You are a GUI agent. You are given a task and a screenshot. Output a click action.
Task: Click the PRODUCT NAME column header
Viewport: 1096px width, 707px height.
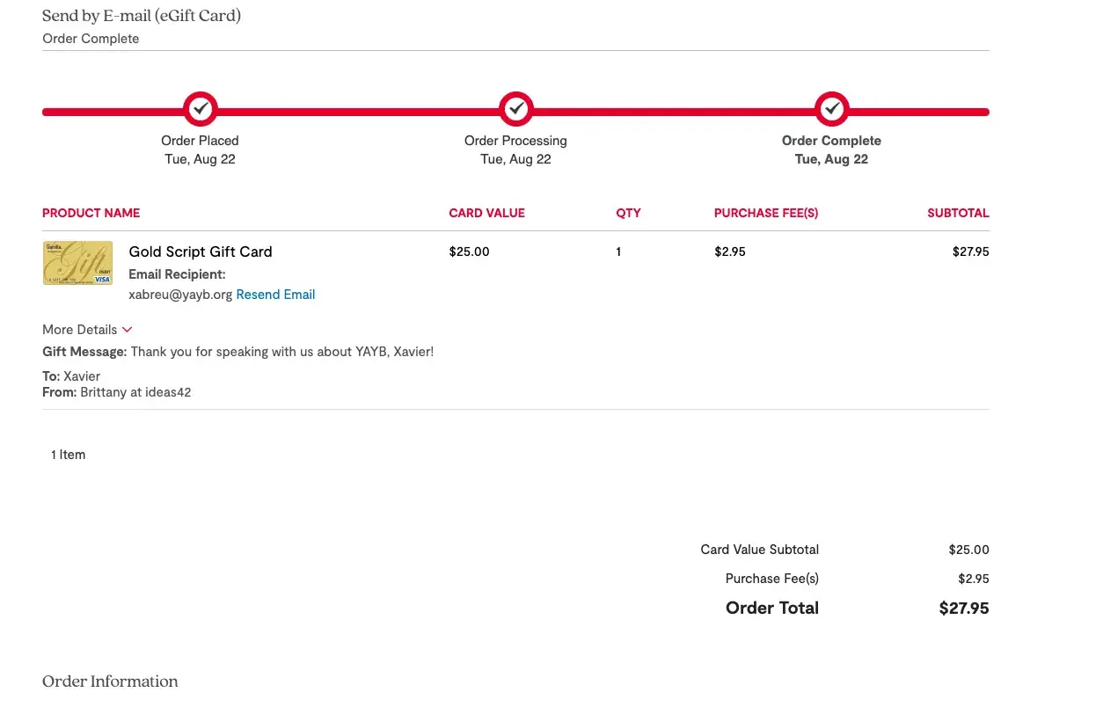[x=91, y=213]
